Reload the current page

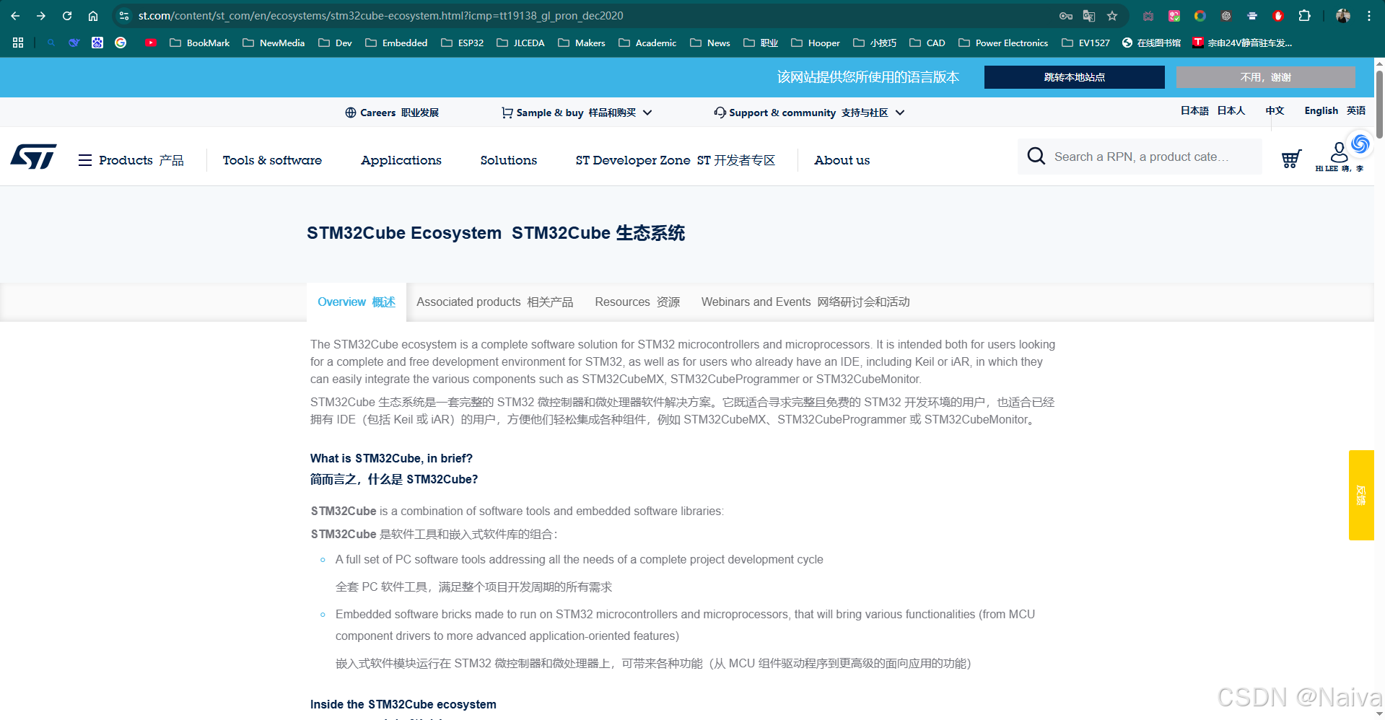pyautogui.click(x=67, y=16)
